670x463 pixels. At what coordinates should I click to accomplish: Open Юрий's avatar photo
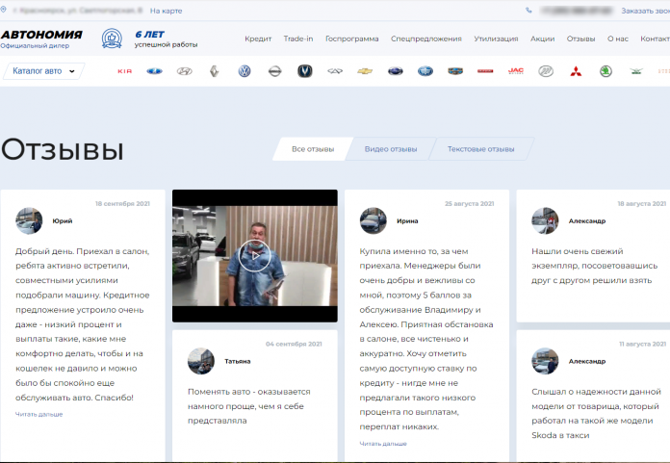click(x=29, y=220)
